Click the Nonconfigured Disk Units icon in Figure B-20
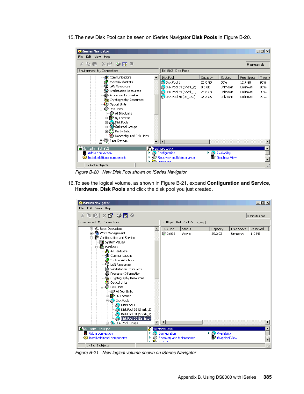The image size is (304, 394). coord(112,136)
